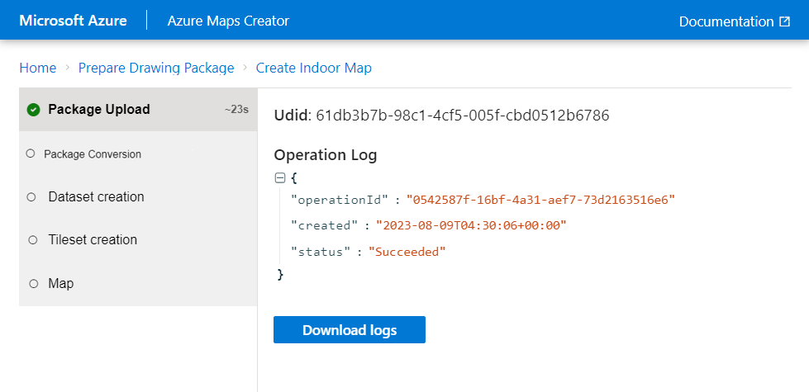Click the Azure Maps Creator title
This screenshot has height=392, width=809.
tap(229, 21)
